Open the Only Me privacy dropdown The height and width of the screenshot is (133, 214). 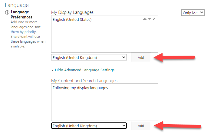tap(193, 13)
